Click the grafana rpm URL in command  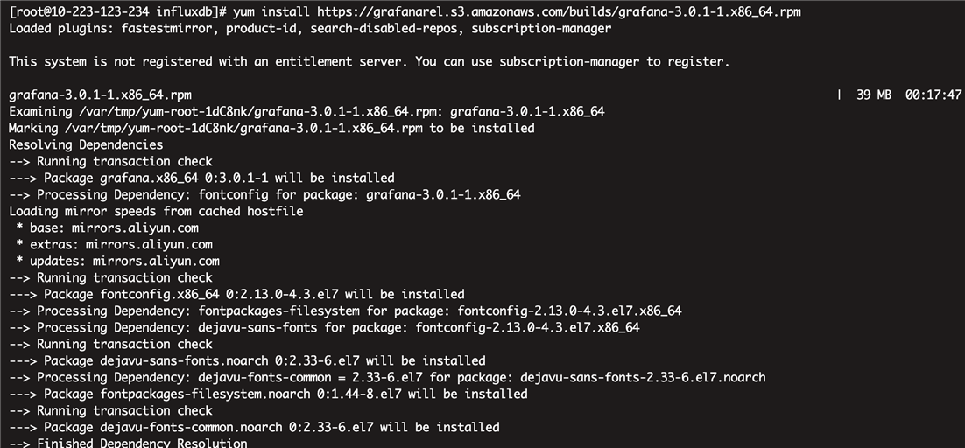pos(559,11)
